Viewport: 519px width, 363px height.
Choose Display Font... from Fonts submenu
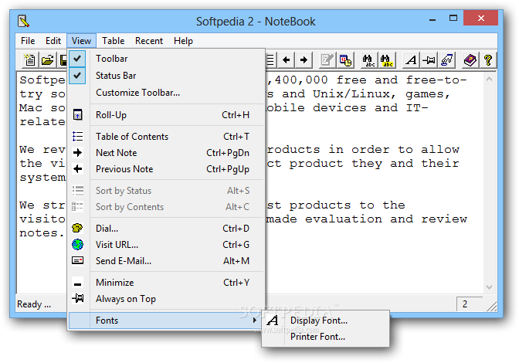[x=325, y=321]
